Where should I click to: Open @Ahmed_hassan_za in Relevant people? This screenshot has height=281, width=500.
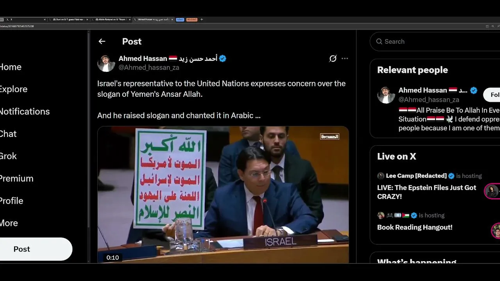click(429, 100)
